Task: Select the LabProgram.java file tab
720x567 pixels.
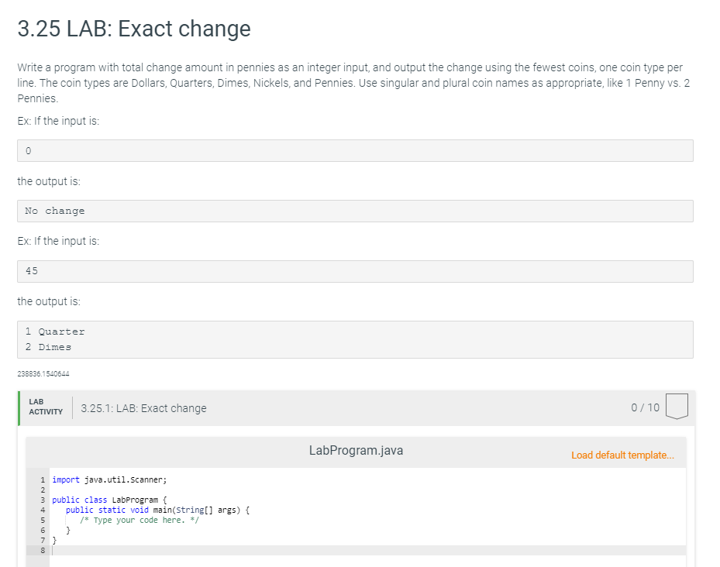Action: click(356, 450)
